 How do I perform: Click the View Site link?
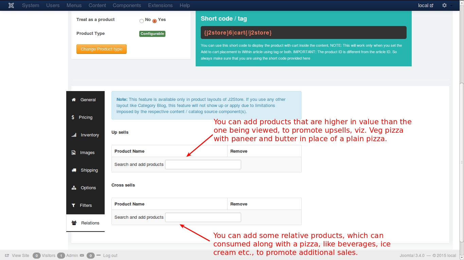point(20,256)
